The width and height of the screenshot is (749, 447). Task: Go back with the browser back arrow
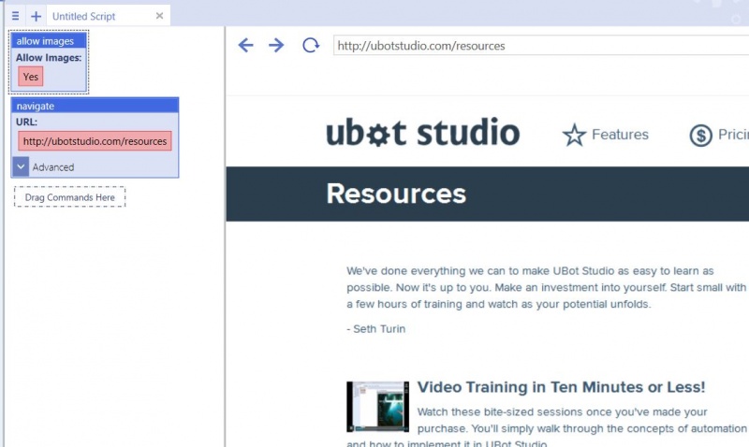pyautogui.click(x=245, y=45)
